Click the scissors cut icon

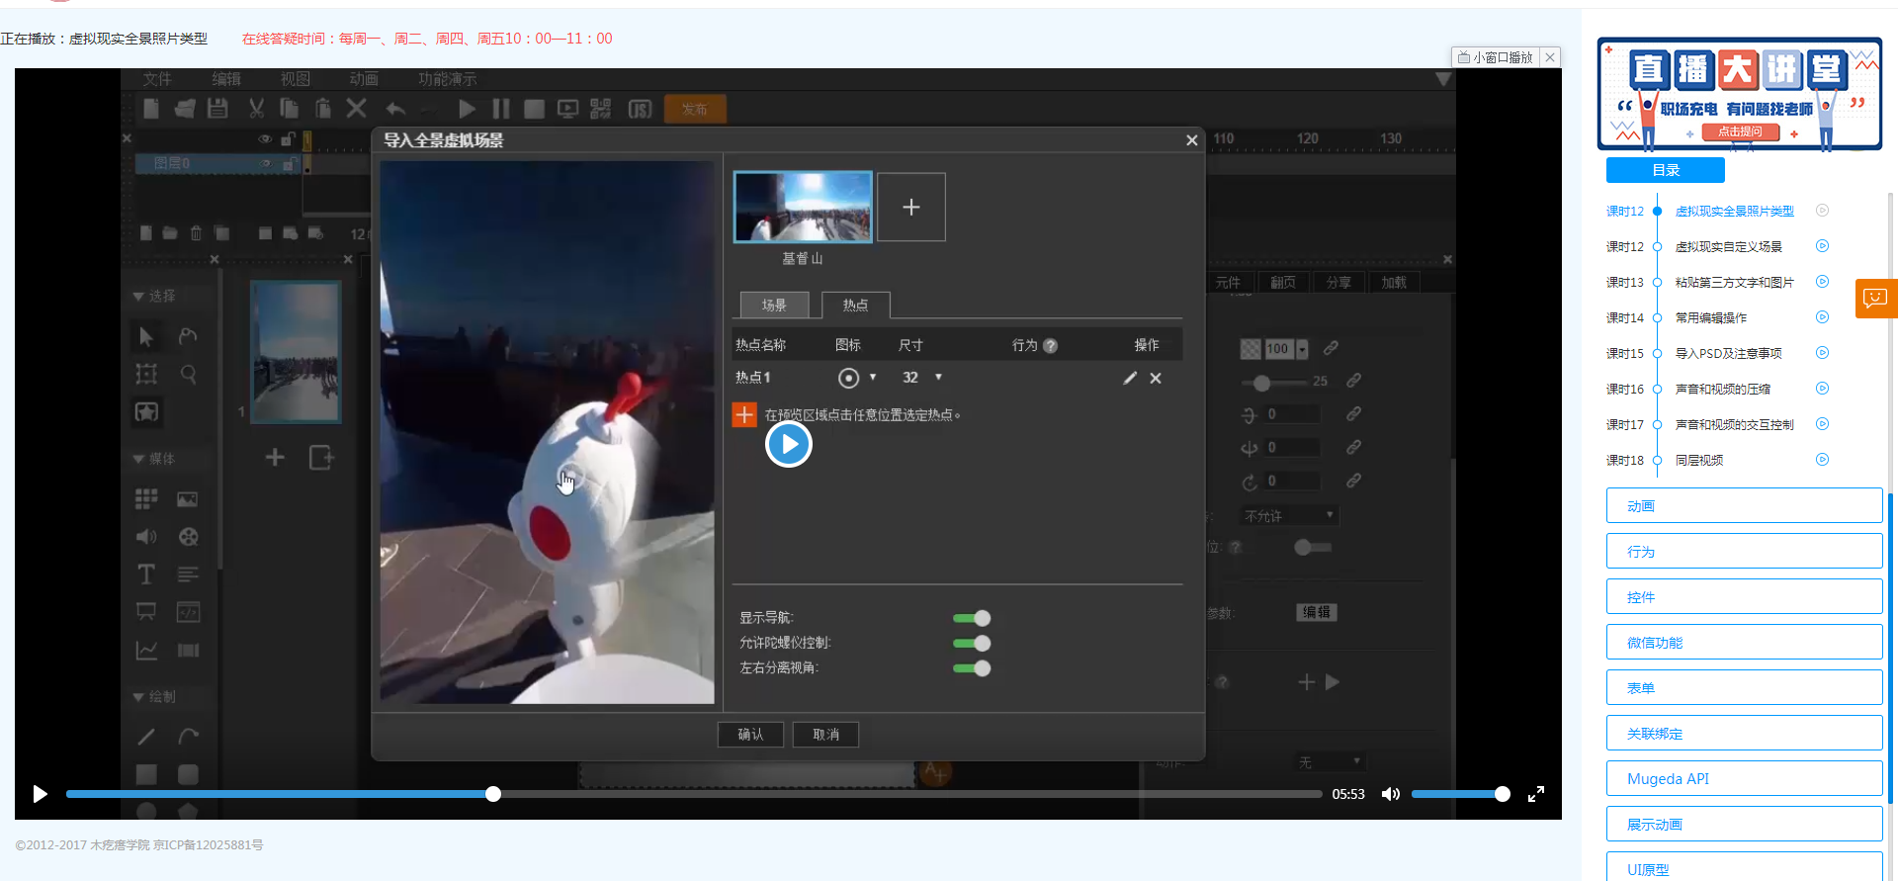256,109
